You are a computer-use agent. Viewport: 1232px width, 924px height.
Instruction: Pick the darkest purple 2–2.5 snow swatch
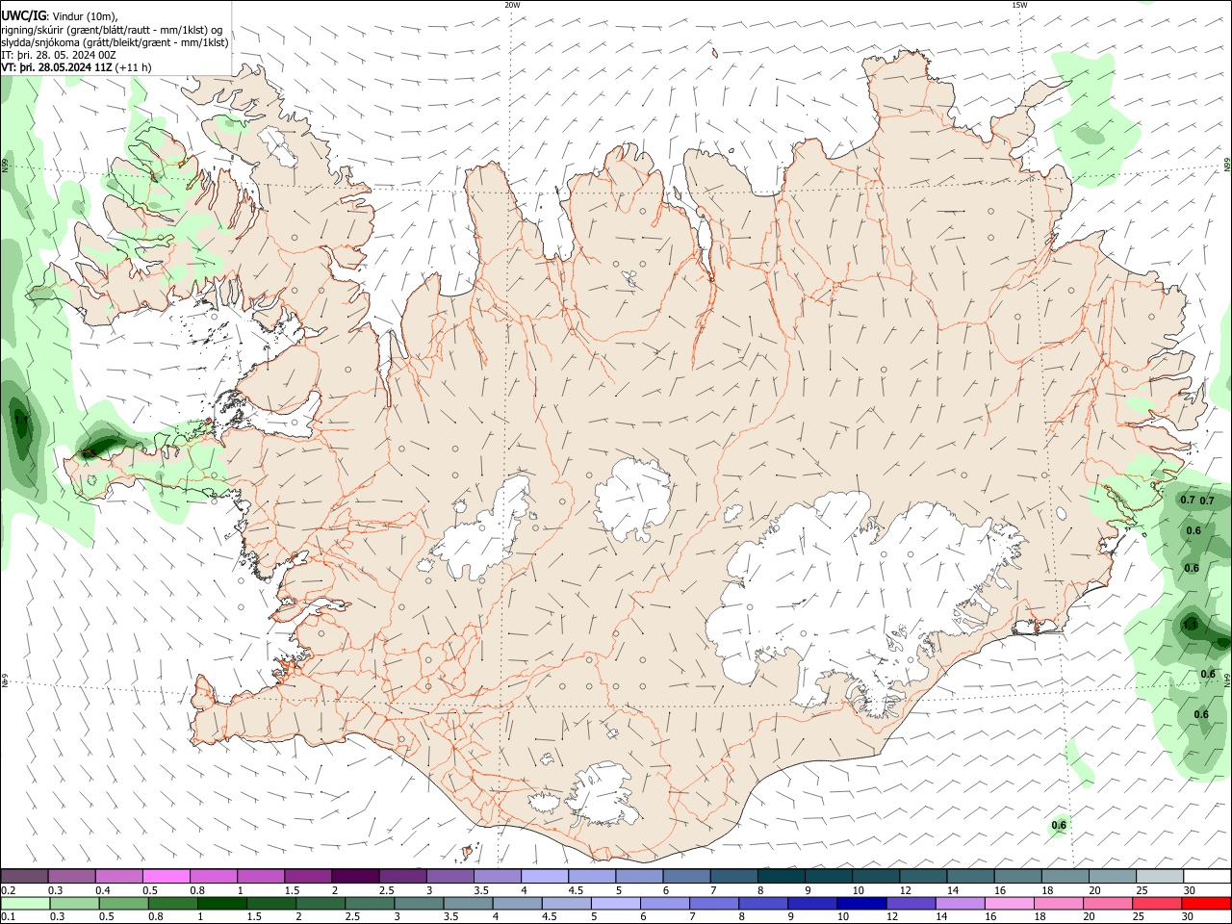pos(355,877)
